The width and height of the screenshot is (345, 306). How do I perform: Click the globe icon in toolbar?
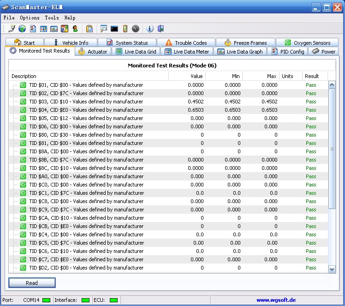[x=22, y=29]
